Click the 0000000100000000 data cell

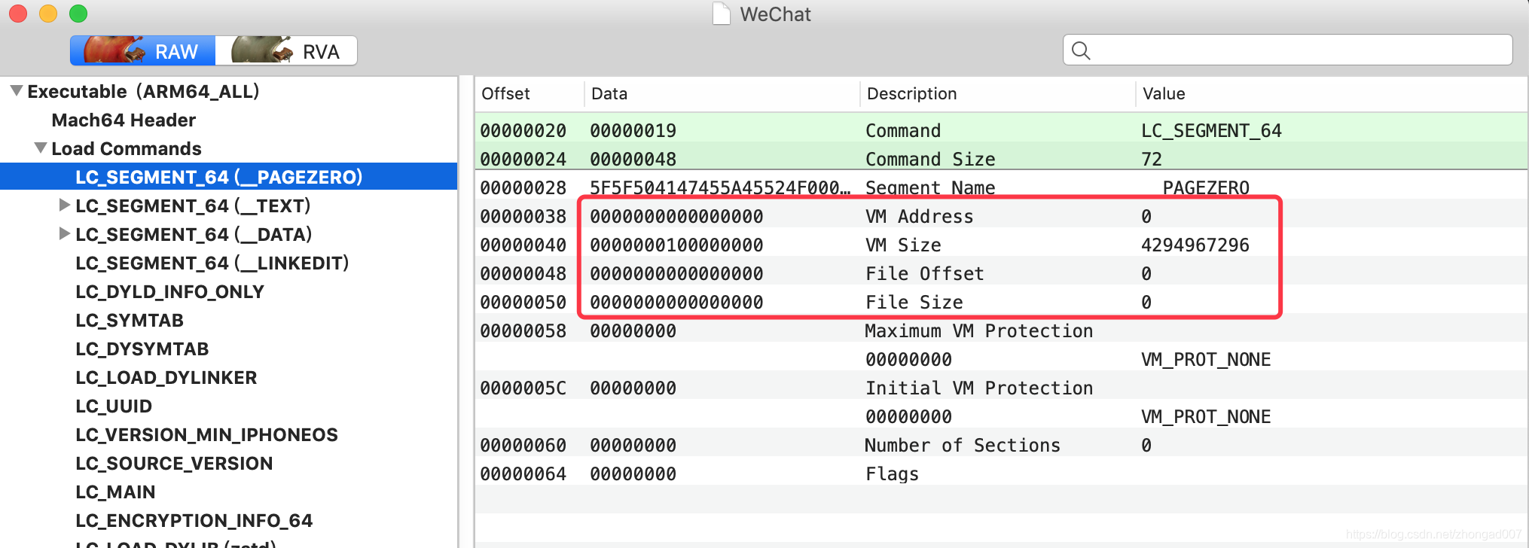coord(676,245)
